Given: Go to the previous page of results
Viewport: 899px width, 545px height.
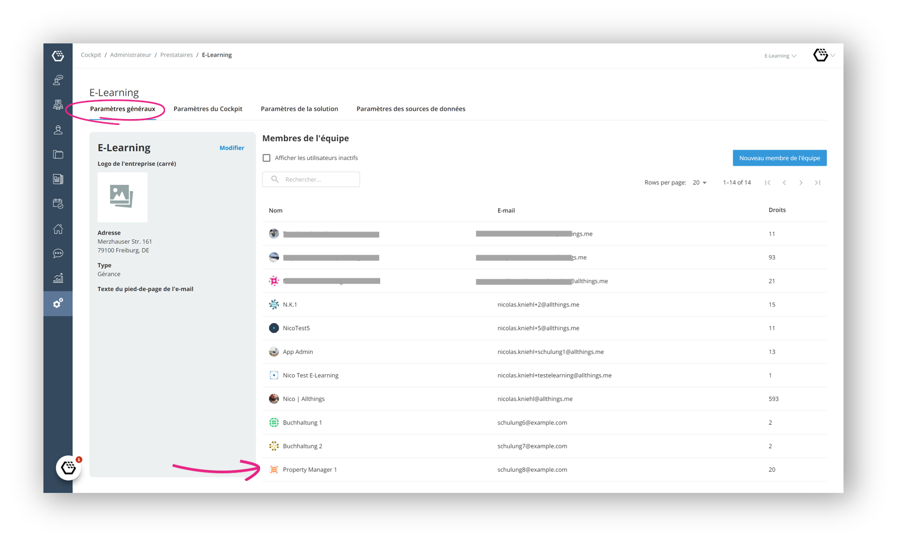Looking at the screenshot, I should click(784, 182).
